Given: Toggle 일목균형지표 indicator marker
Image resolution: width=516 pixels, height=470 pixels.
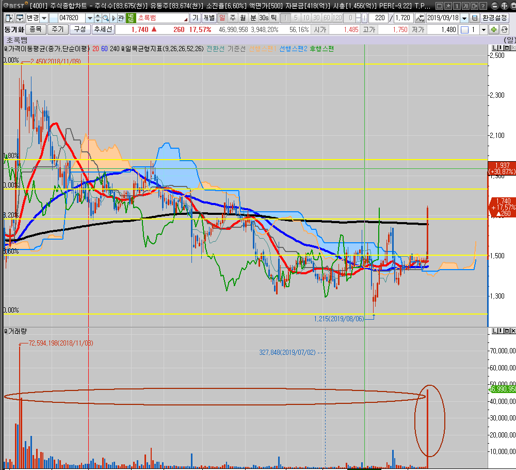Looking at the screenshot, I should [123, 49].
